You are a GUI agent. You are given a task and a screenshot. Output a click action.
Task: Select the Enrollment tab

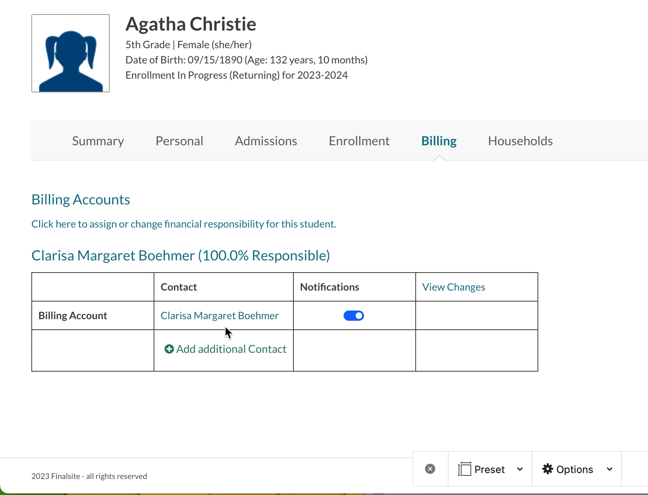pos(359,141)
